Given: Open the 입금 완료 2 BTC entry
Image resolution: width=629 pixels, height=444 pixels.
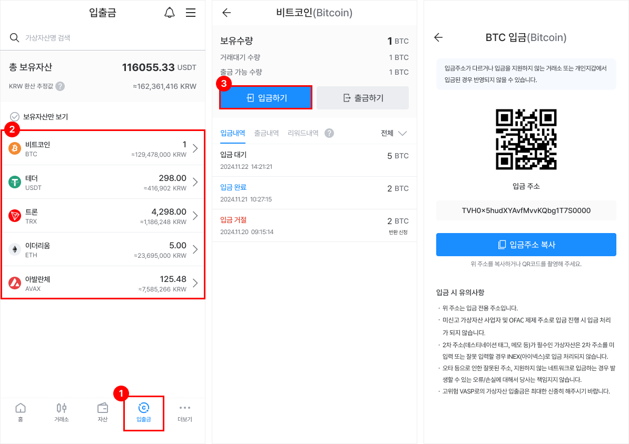Looking at the screenshot, I should [314, 193].
